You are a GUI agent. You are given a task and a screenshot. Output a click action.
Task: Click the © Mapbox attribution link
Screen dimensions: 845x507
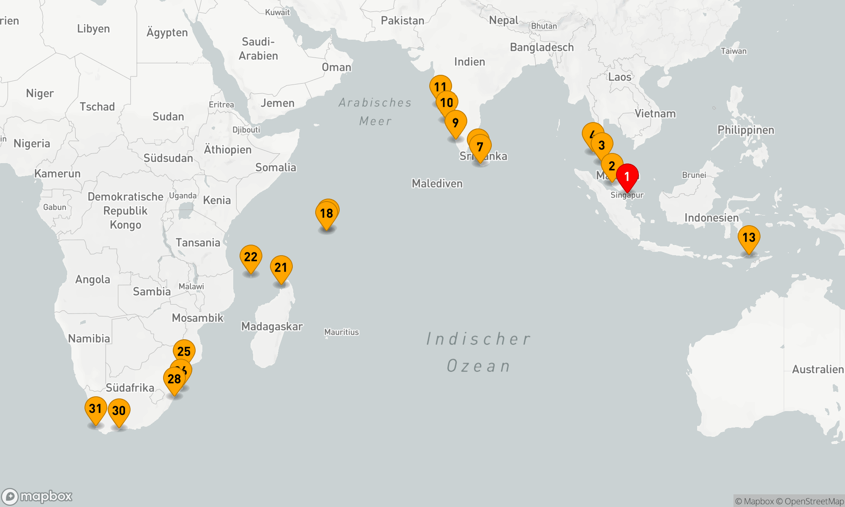coord(755,501)
